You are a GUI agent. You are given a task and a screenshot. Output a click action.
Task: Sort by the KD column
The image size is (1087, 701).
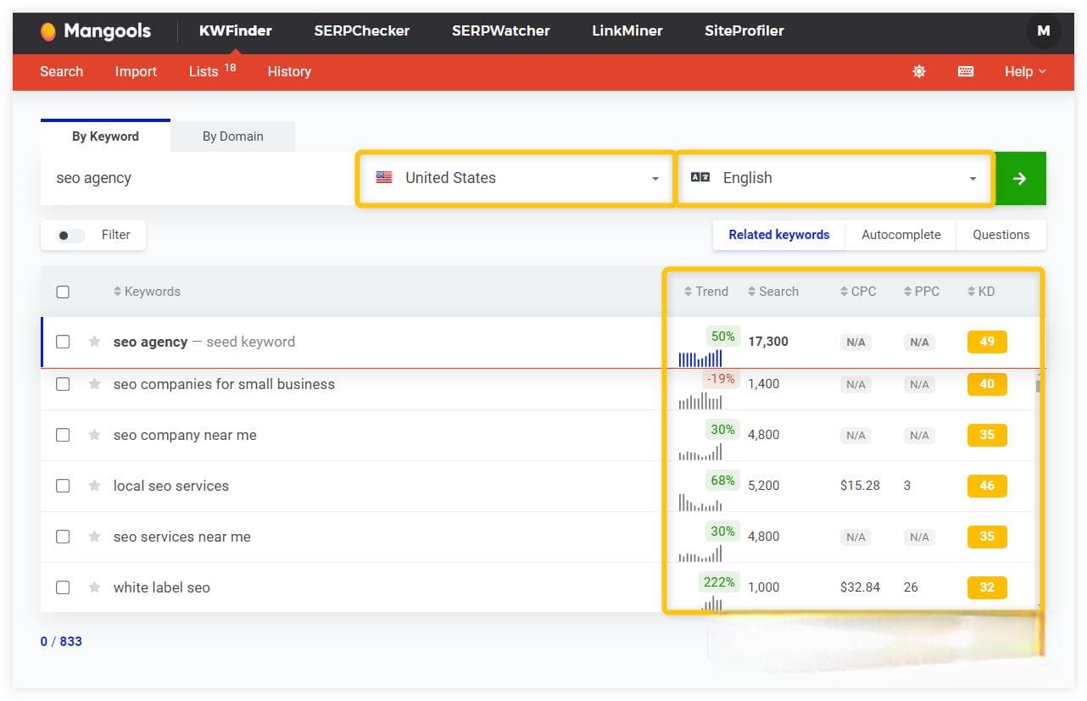point(981,292)
